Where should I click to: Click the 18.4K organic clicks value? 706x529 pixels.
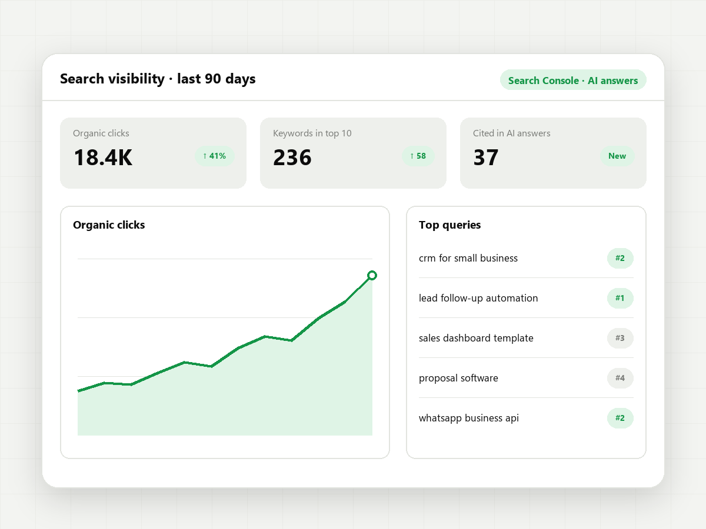(103, 158)
